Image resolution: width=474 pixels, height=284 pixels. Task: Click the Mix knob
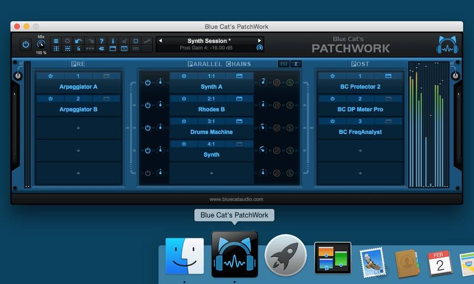click(x=41, y=45)
